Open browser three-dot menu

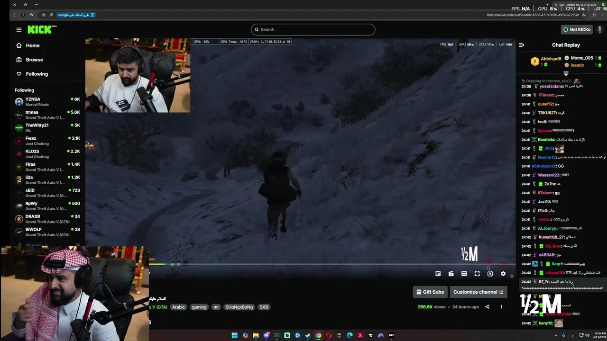15,15
